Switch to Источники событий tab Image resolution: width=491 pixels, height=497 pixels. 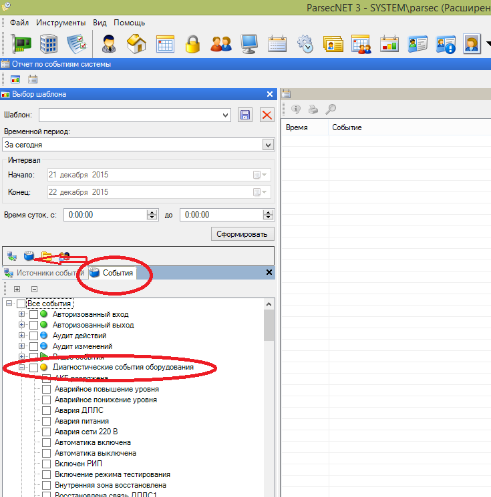[44, 273]
